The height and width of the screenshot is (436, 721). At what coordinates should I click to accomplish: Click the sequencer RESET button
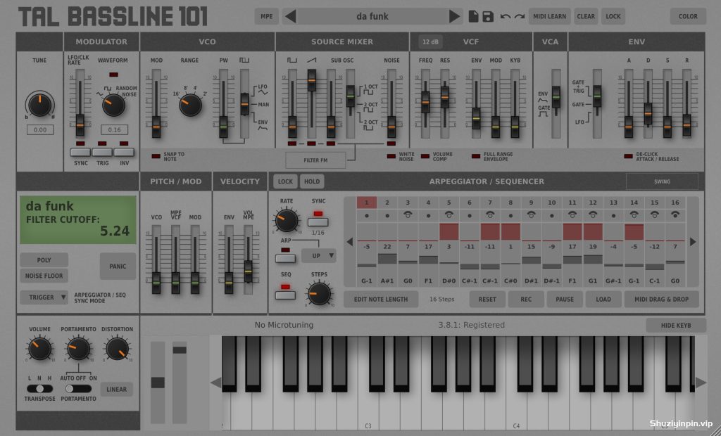487,299
